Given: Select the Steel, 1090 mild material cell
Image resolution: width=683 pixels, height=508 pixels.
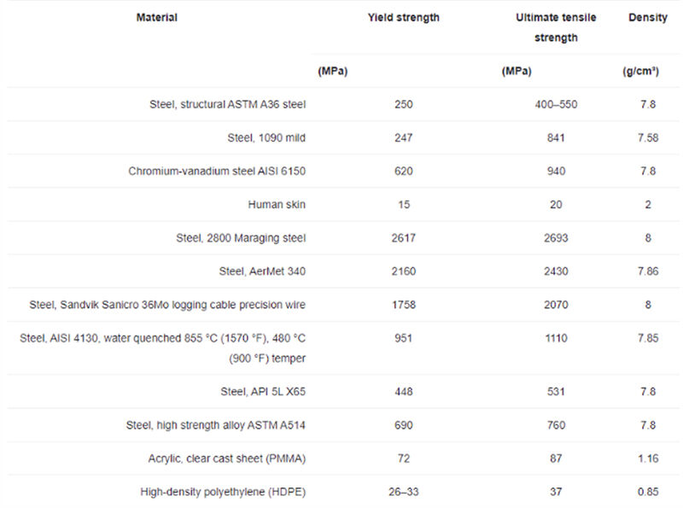Looking at the screenshot, I should pyautogui.click(x=266, y=138).
